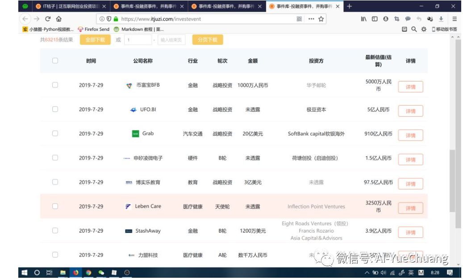Reload the page with refresh icon
The width and height of the screenshot is (463, 280).
pyautogui.click(x=47, y=19)
